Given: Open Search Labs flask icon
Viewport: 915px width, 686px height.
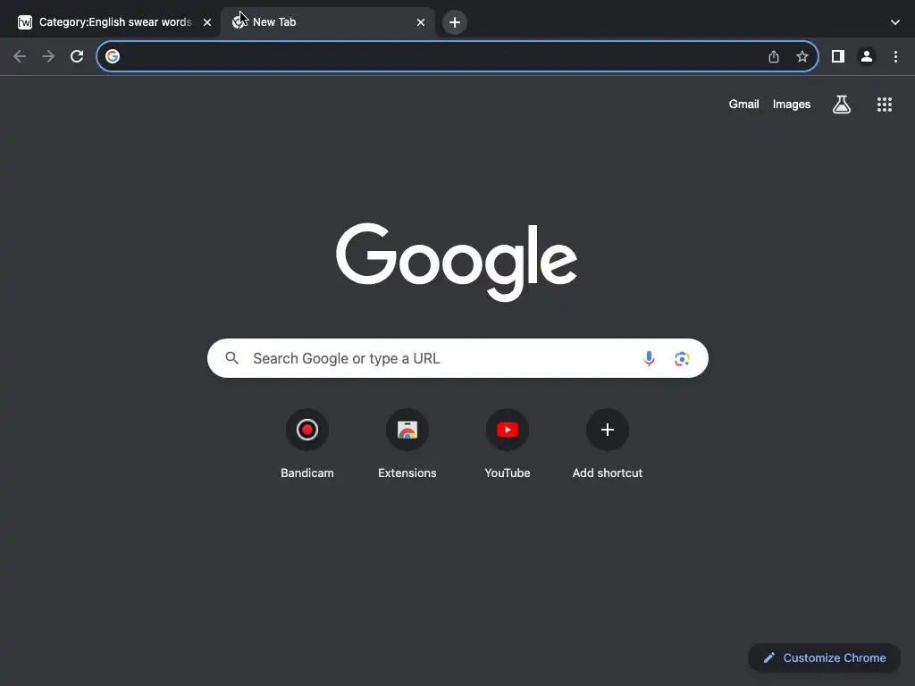Looking at the screenshot, I should click(x=842, y=105).
